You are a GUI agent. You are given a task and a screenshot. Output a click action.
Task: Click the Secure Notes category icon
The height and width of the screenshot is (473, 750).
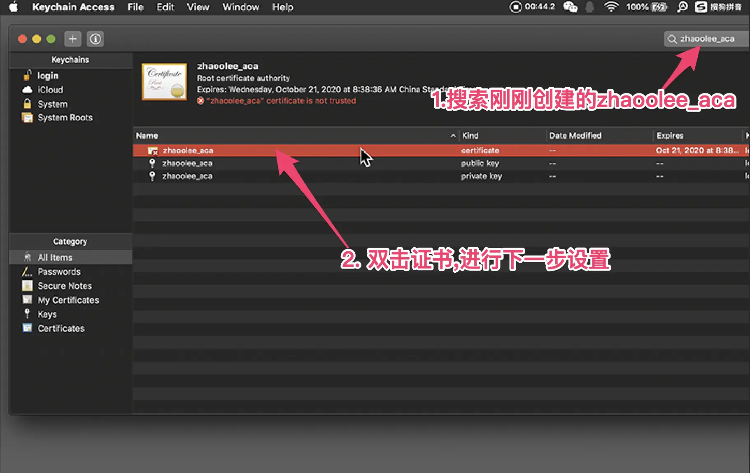tap(27, 285)
